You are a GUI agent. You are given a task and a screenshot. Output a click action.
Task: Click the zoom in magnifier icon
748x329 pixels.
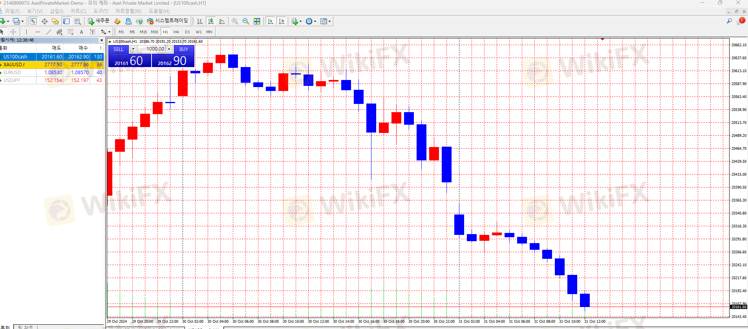pos(235,21)
